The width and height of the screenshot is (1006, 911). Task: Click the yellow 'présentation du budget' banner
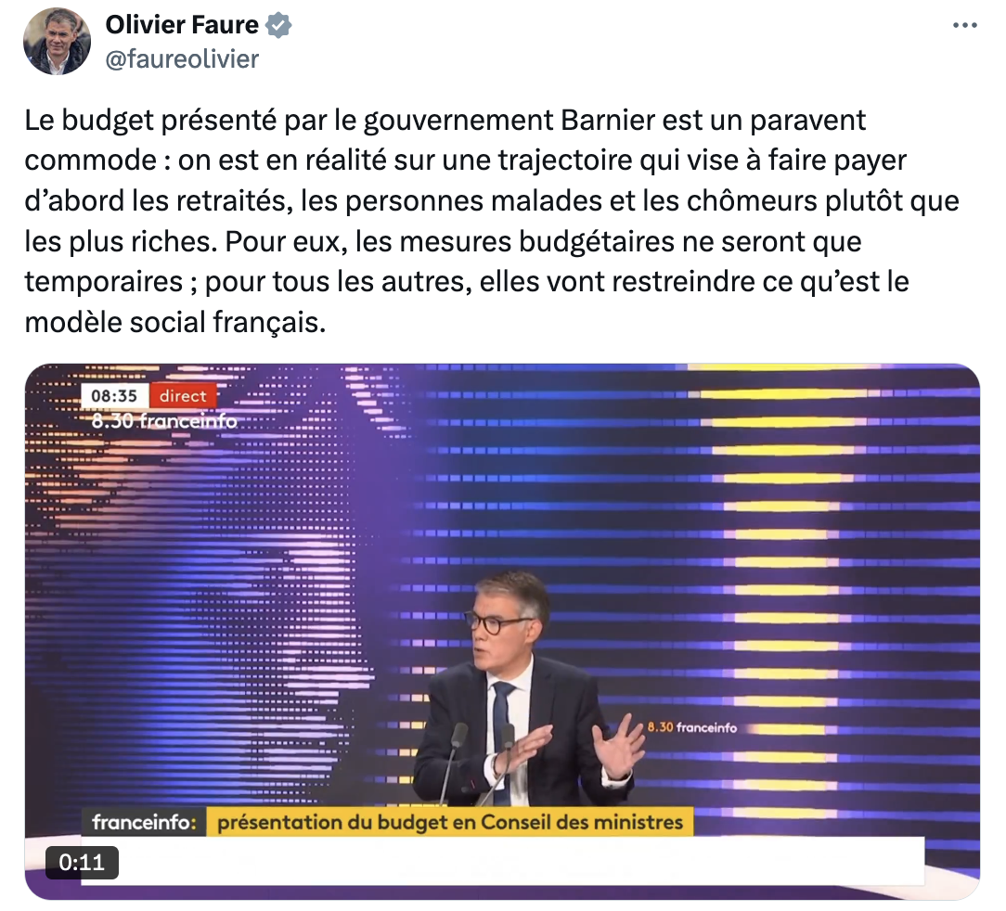click(450, 822)
